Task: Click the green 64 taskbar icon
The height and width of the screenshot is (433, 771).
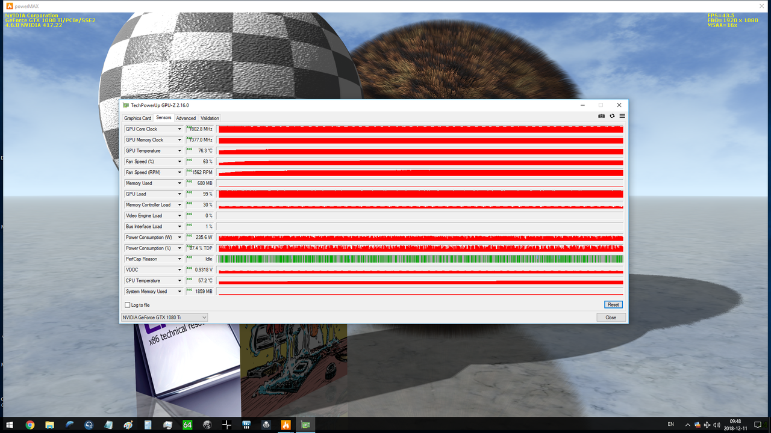Action: click(187, 425)
